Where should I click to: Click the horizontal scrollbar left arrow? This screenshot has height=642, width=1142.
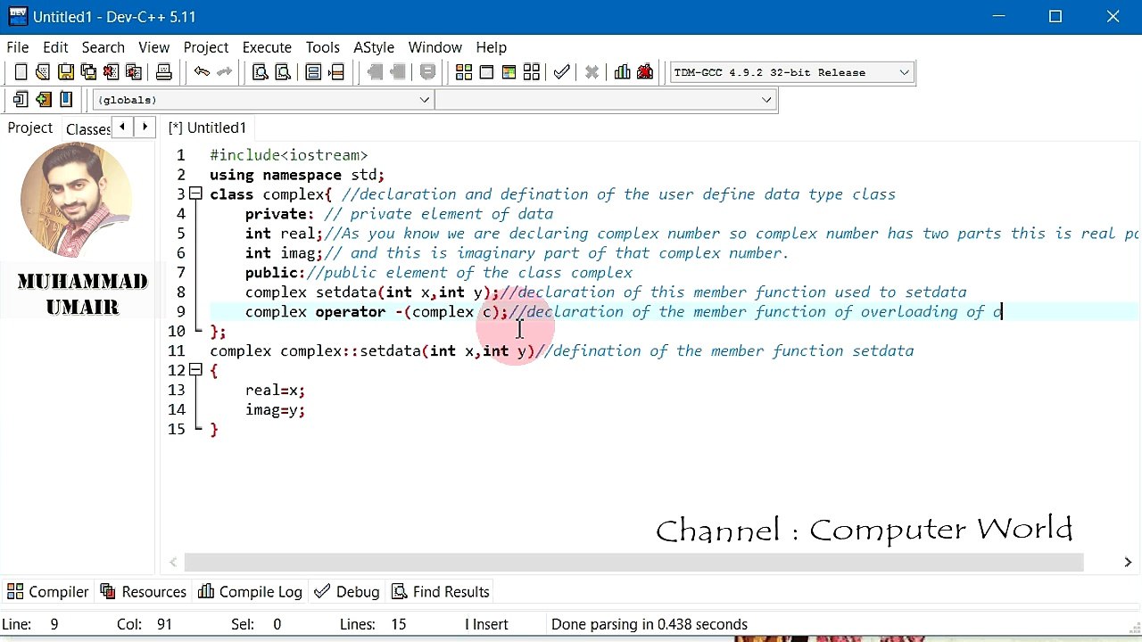pos(175,563)
